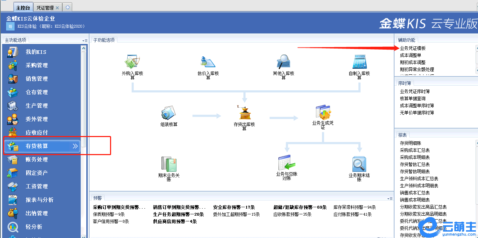Expand the 存货核算 chevron arrow
This screenshot has width=478, height=238.
coord(75,146)
